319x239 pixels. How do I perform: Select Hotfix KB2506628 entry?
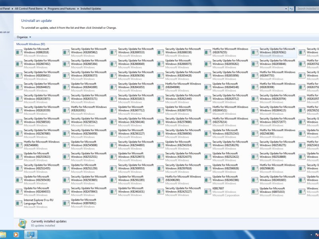(x=274, y=168)
